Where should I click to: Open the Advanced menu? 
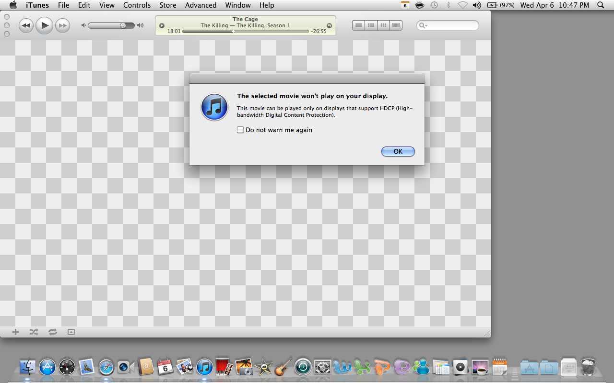tap(201, 5)
